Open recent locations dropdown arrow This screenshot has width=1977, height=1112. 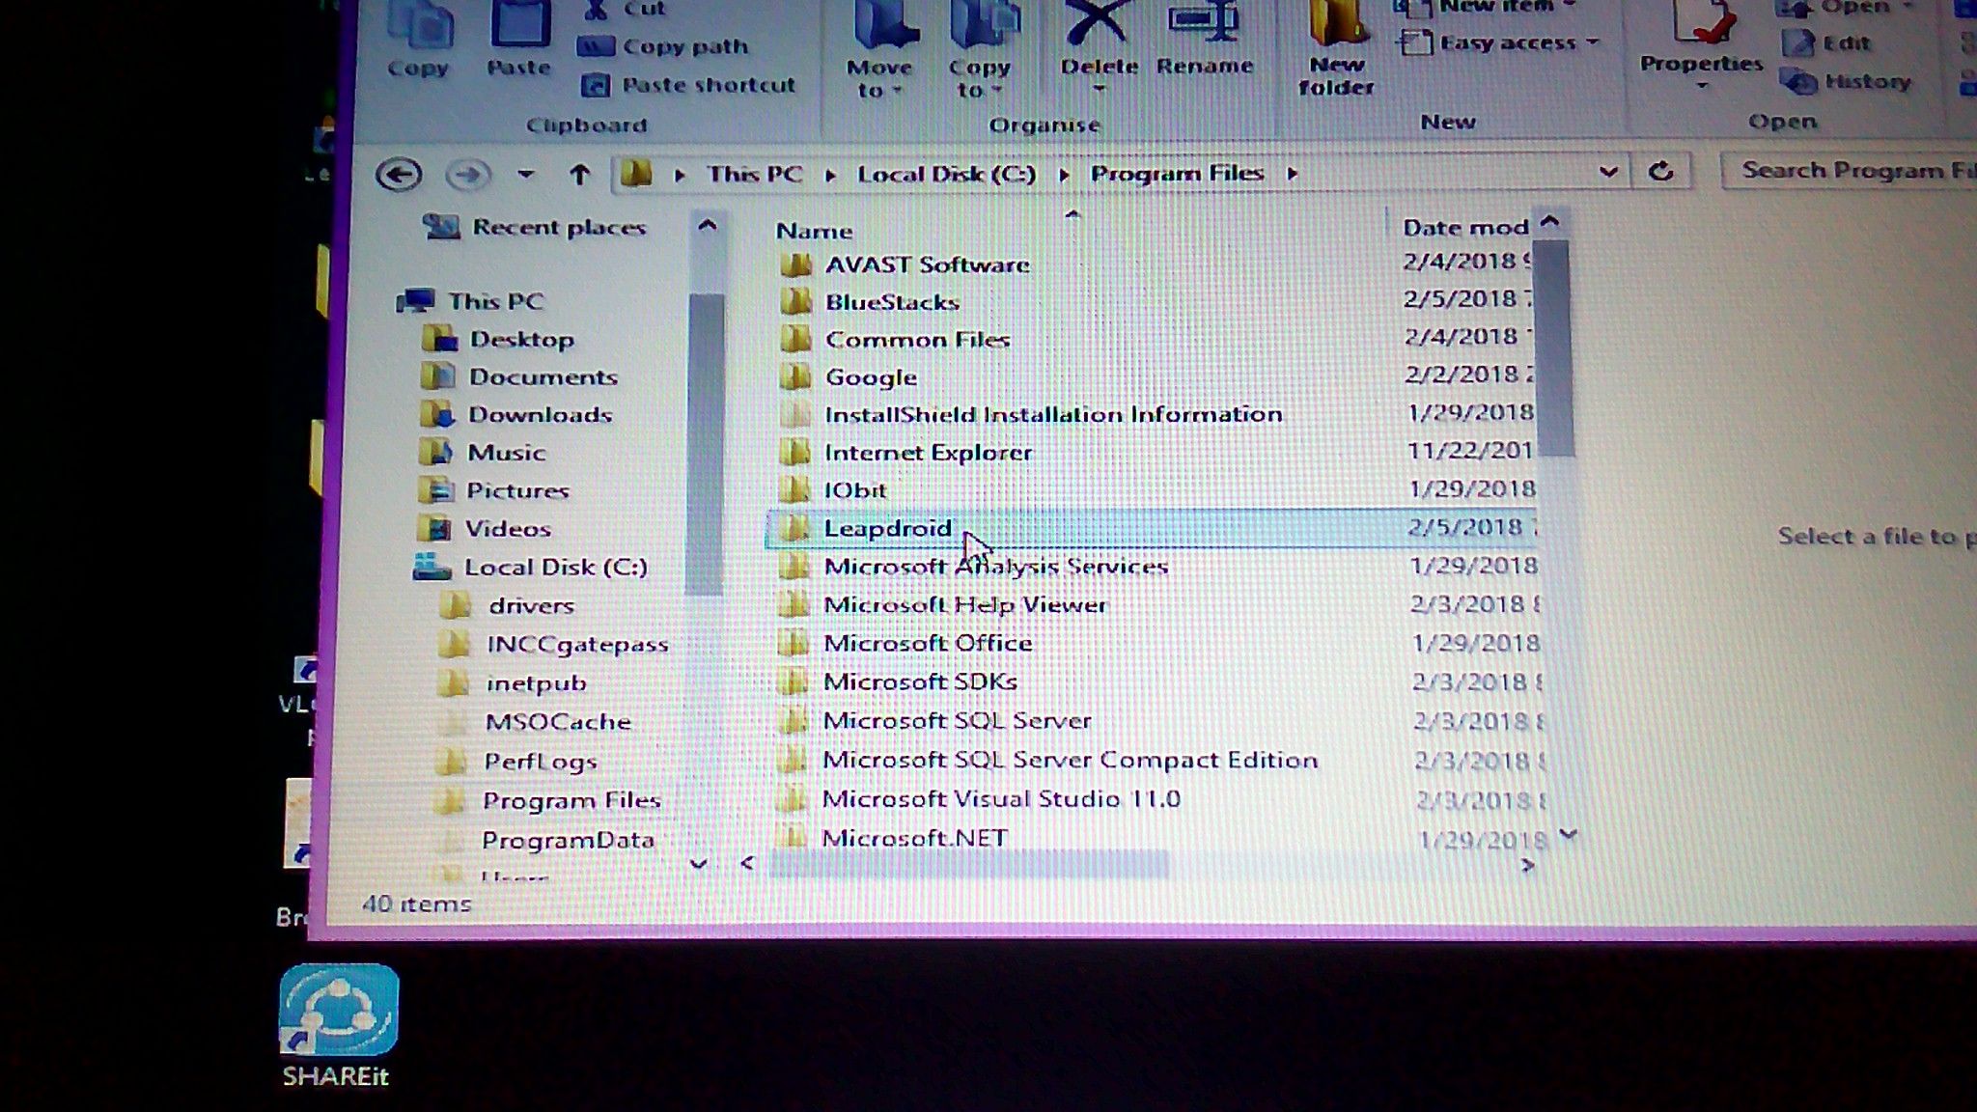pos(525,175)
